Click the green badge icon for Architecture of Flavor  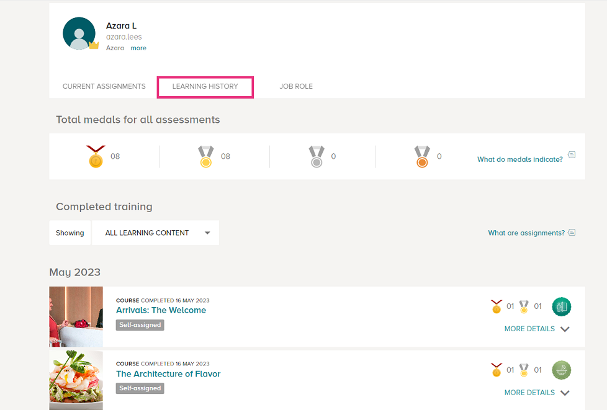(561, 370)
